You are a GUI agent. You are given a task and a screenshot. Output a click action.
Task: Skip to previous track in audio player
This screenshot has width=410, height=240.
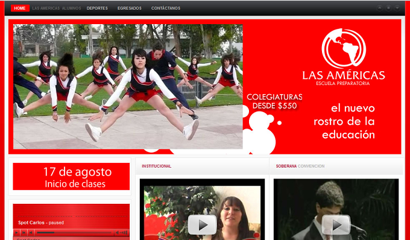tap(24, 232)
